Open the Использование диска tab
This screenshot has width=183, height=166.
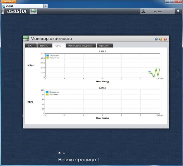tap(81, 46)
